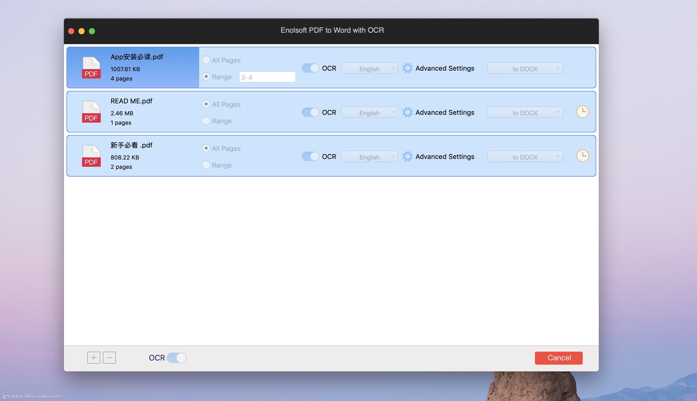This screenshot has height=401, width=697.
Task: Open 'to DOCX' format dropdown for App安装必读.pdf
Action: click(525, 68)
